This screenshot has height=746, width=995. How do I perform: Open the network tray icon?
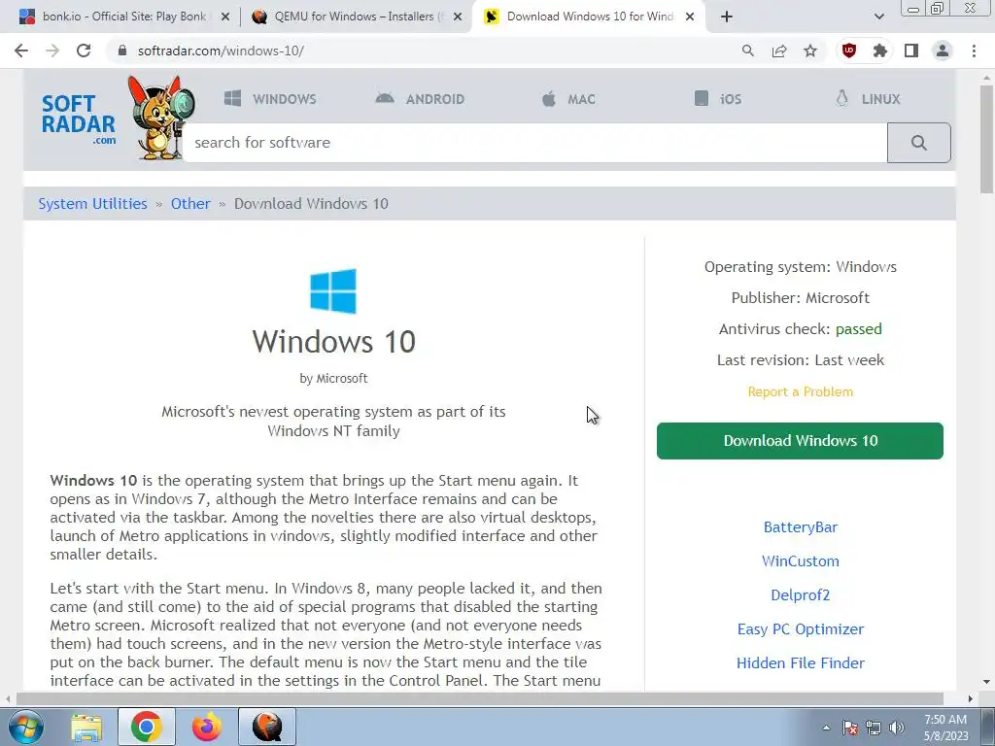pos(874,728)
